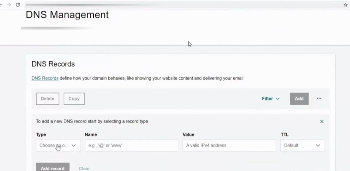This screenshot has width=350, height=171.
Task: Open the Type record dropdown
Action: click(58, 145)
